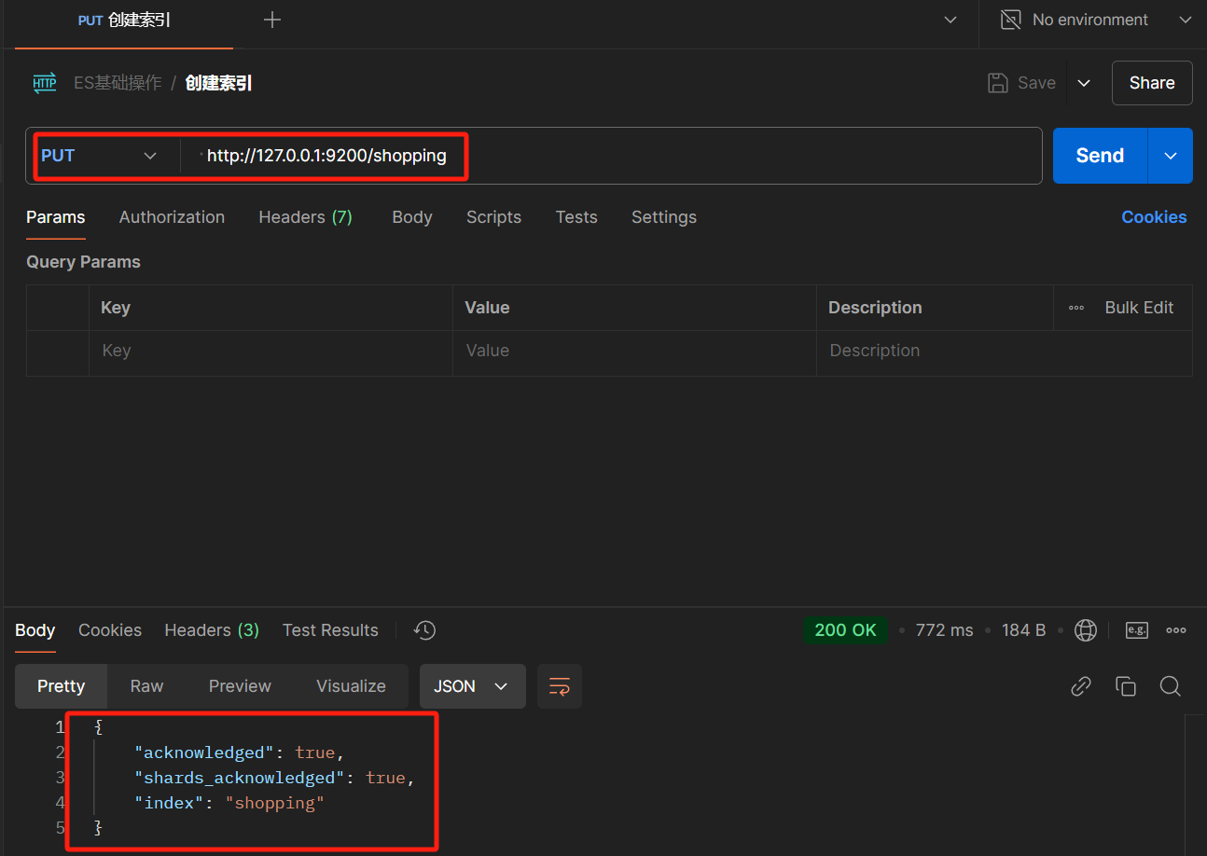This screenshot has height=856, width=1207.
Task: Click the Query Params heading
Action: coord(83,262)
